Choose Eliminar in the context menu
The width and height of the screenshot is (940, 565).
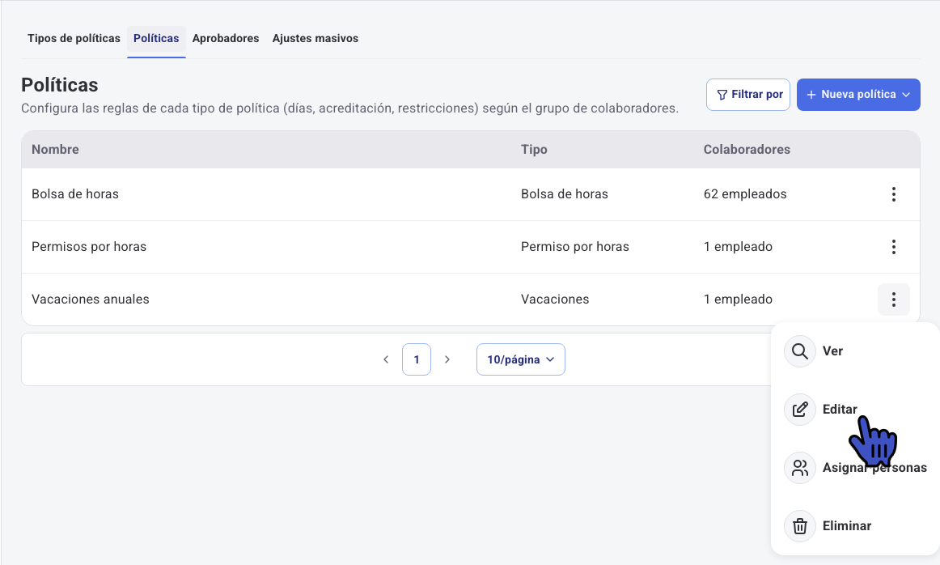coord(846,526)
